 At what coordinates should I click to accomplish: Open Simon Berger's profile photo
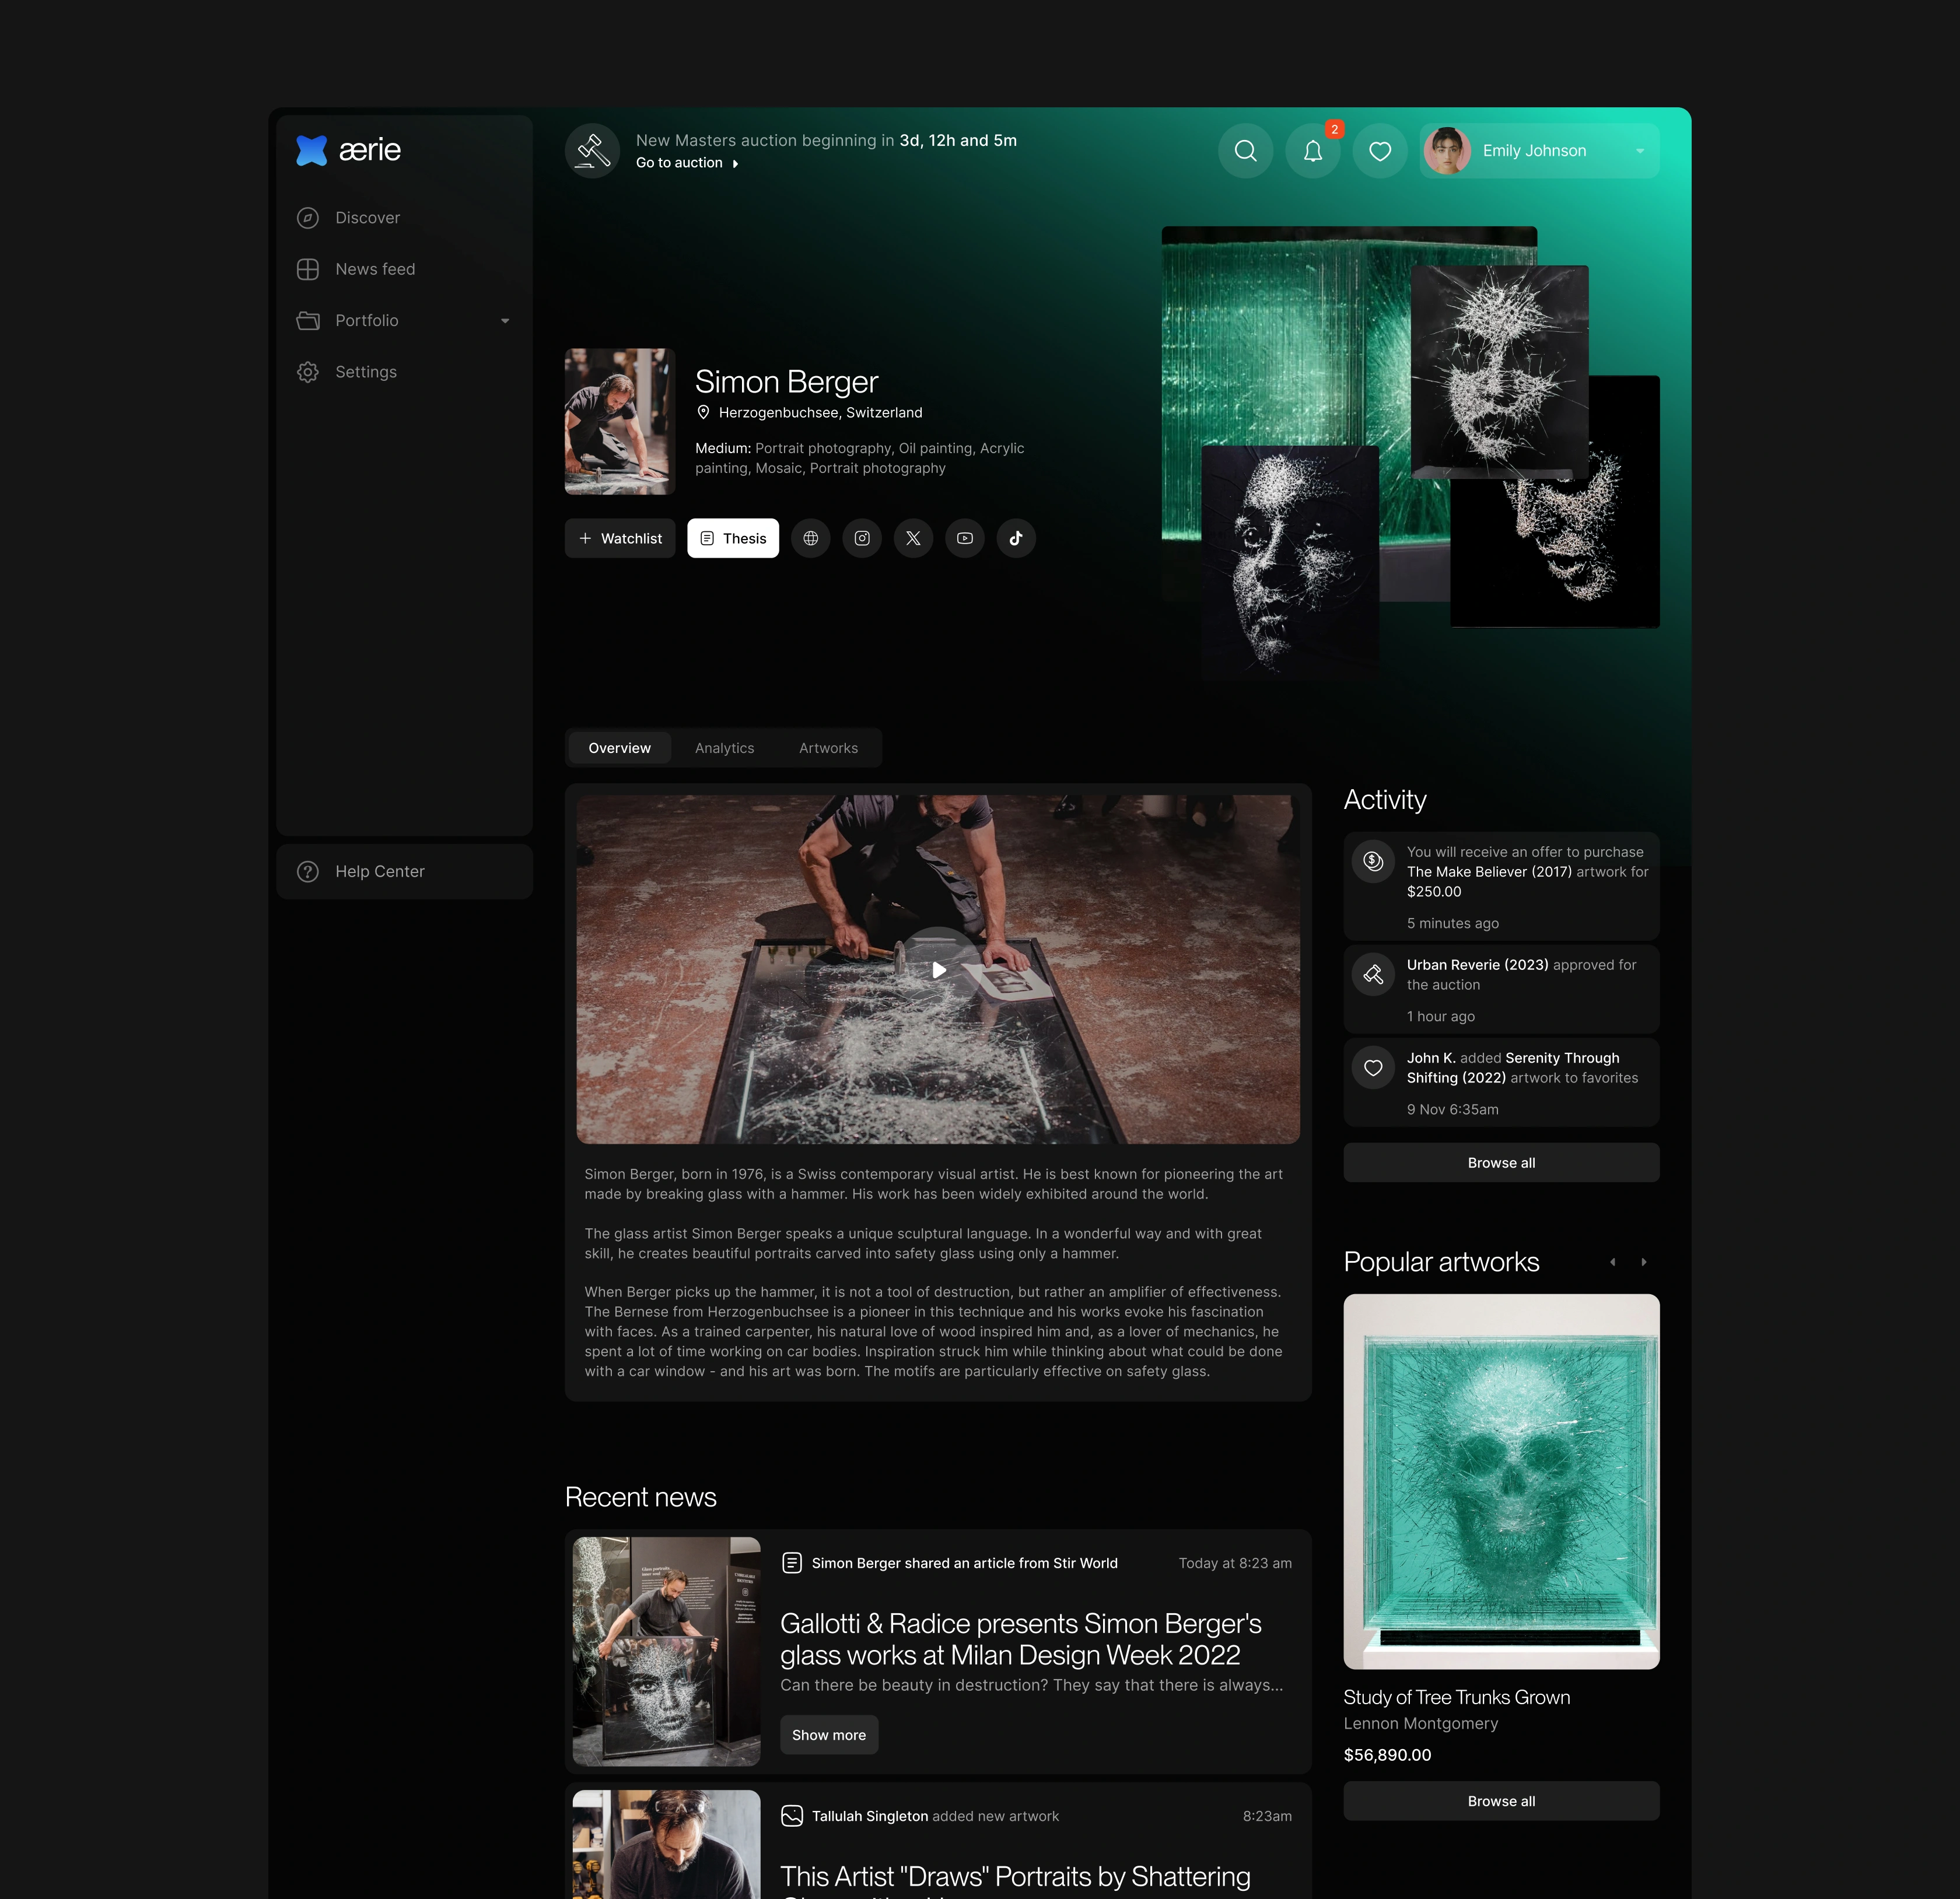coord(620,421)
